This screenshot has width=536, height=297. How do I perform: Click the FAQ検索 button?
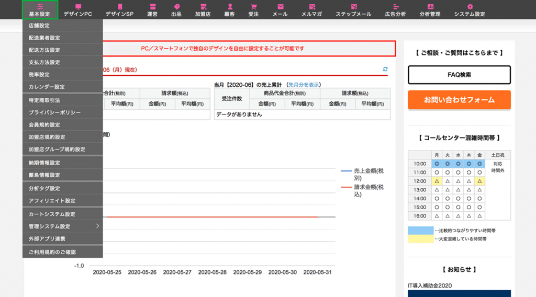tap(459, 75)
